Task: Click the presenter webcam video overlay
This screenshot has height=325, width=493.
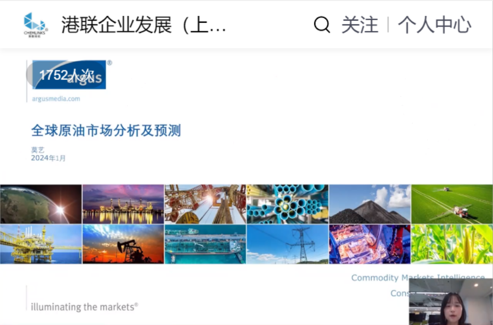Action: pos(451,301)
